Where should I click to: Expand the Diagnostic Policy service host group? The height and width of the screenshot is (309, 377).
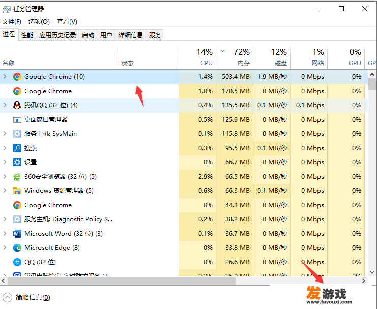tap(5, 219)
